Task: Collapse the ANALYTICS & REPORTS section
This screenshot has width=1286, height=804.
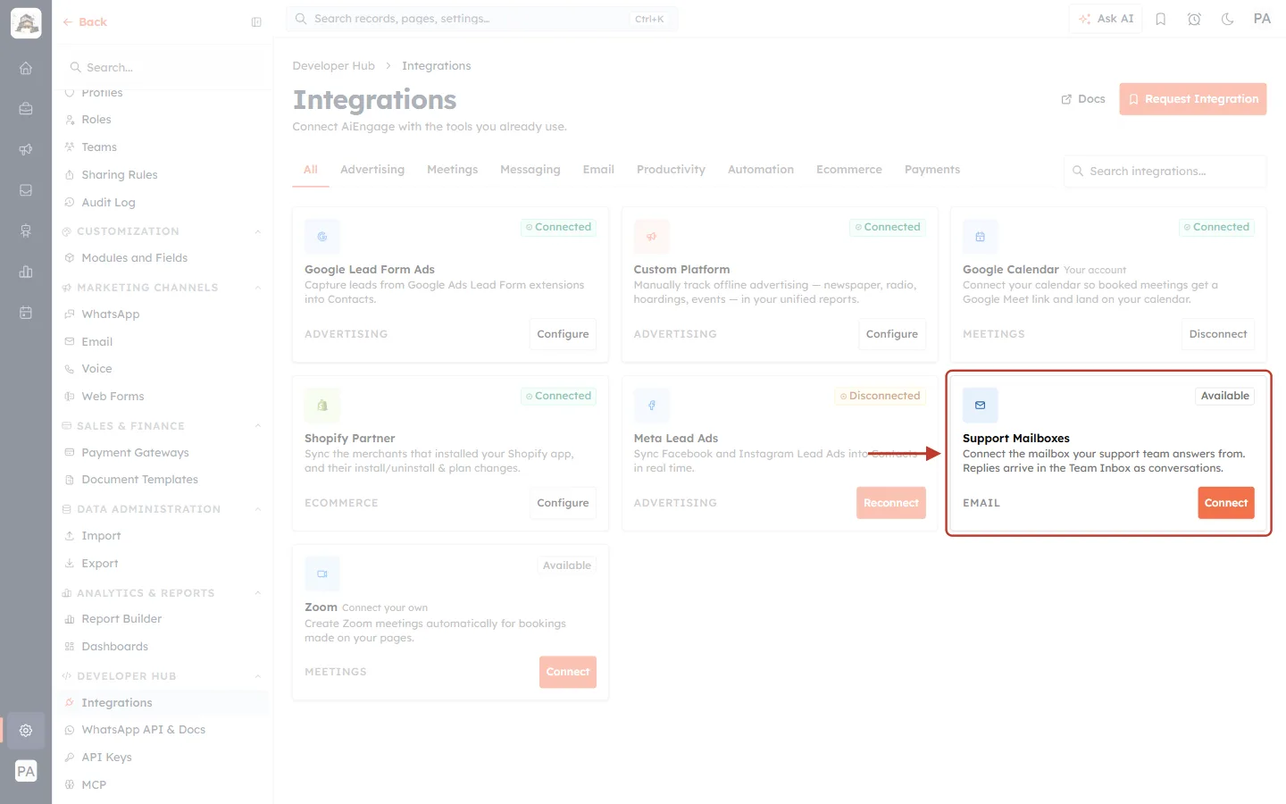Action: click(258, 593)
